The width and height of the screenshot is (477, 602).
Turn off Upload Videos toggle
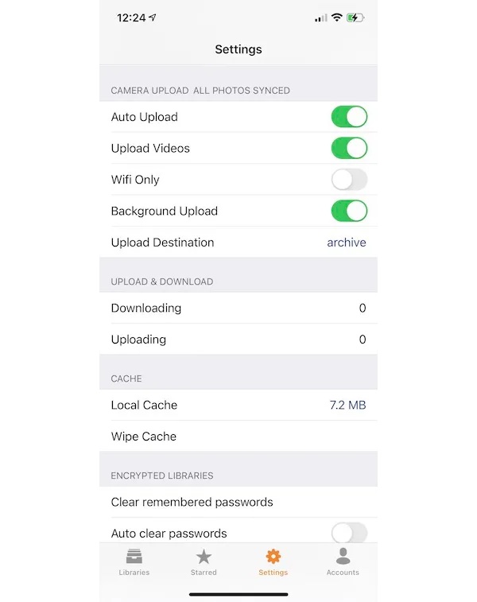(x=349, y=148)
